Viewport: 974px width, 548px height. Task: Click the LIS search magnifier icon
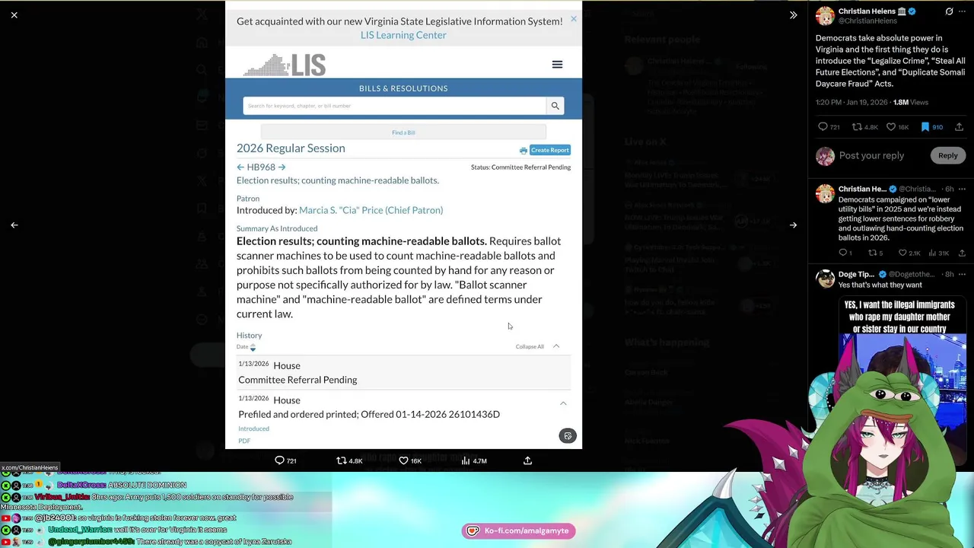pyautogui.click(x=555, y=106)
